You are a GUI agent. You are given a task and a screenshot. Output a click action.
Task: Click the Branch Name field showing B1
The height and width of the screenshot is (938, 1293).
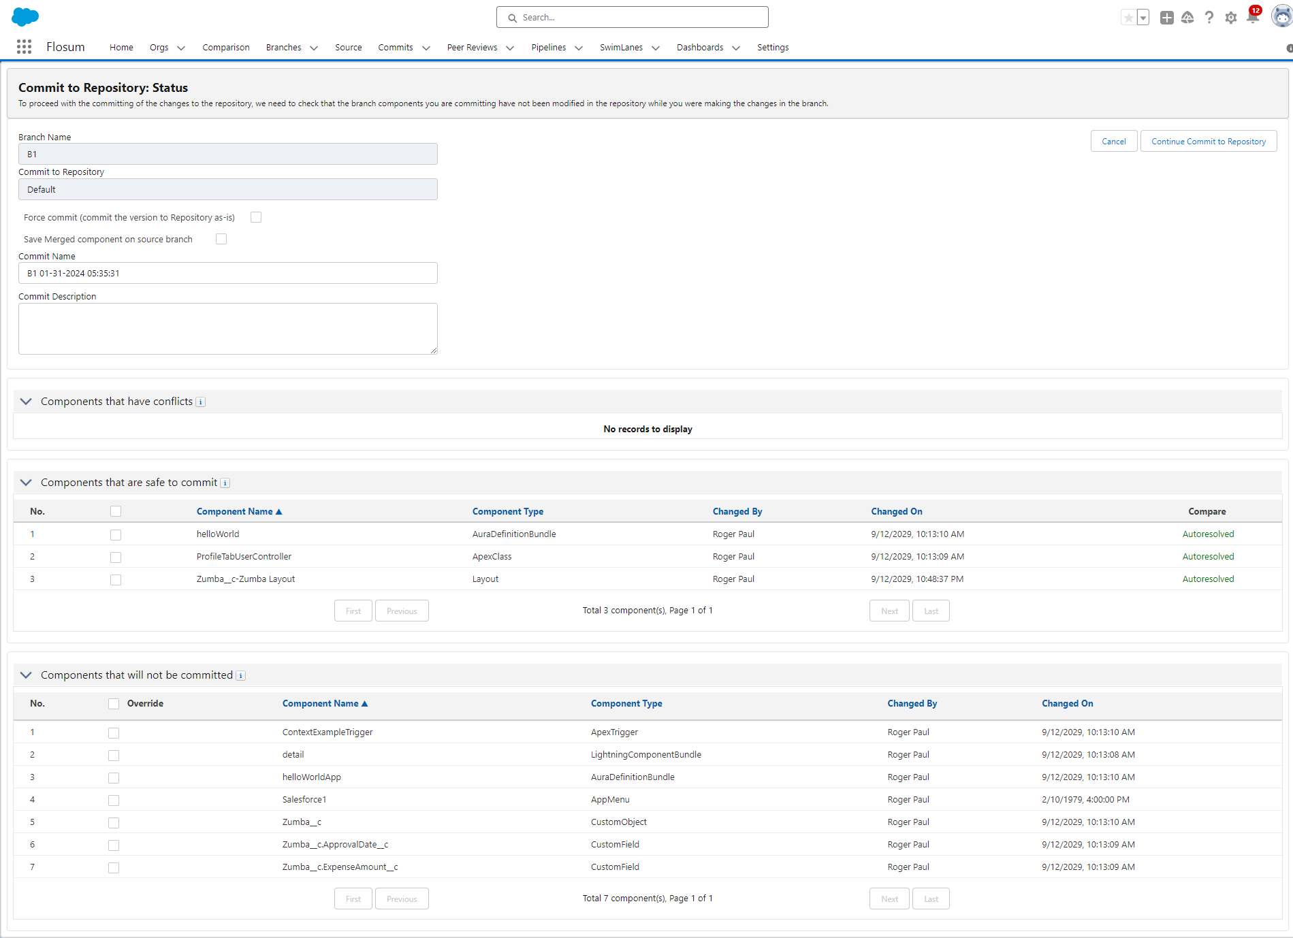(228, 154)
